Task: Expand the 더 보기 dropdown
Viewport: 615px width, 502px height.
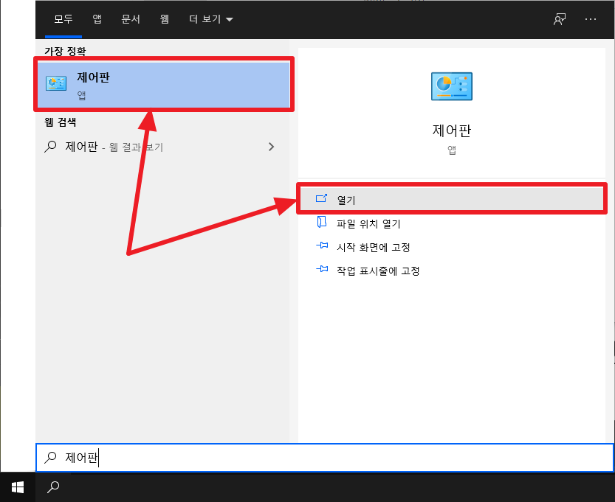Action: [x=211, y=18]
